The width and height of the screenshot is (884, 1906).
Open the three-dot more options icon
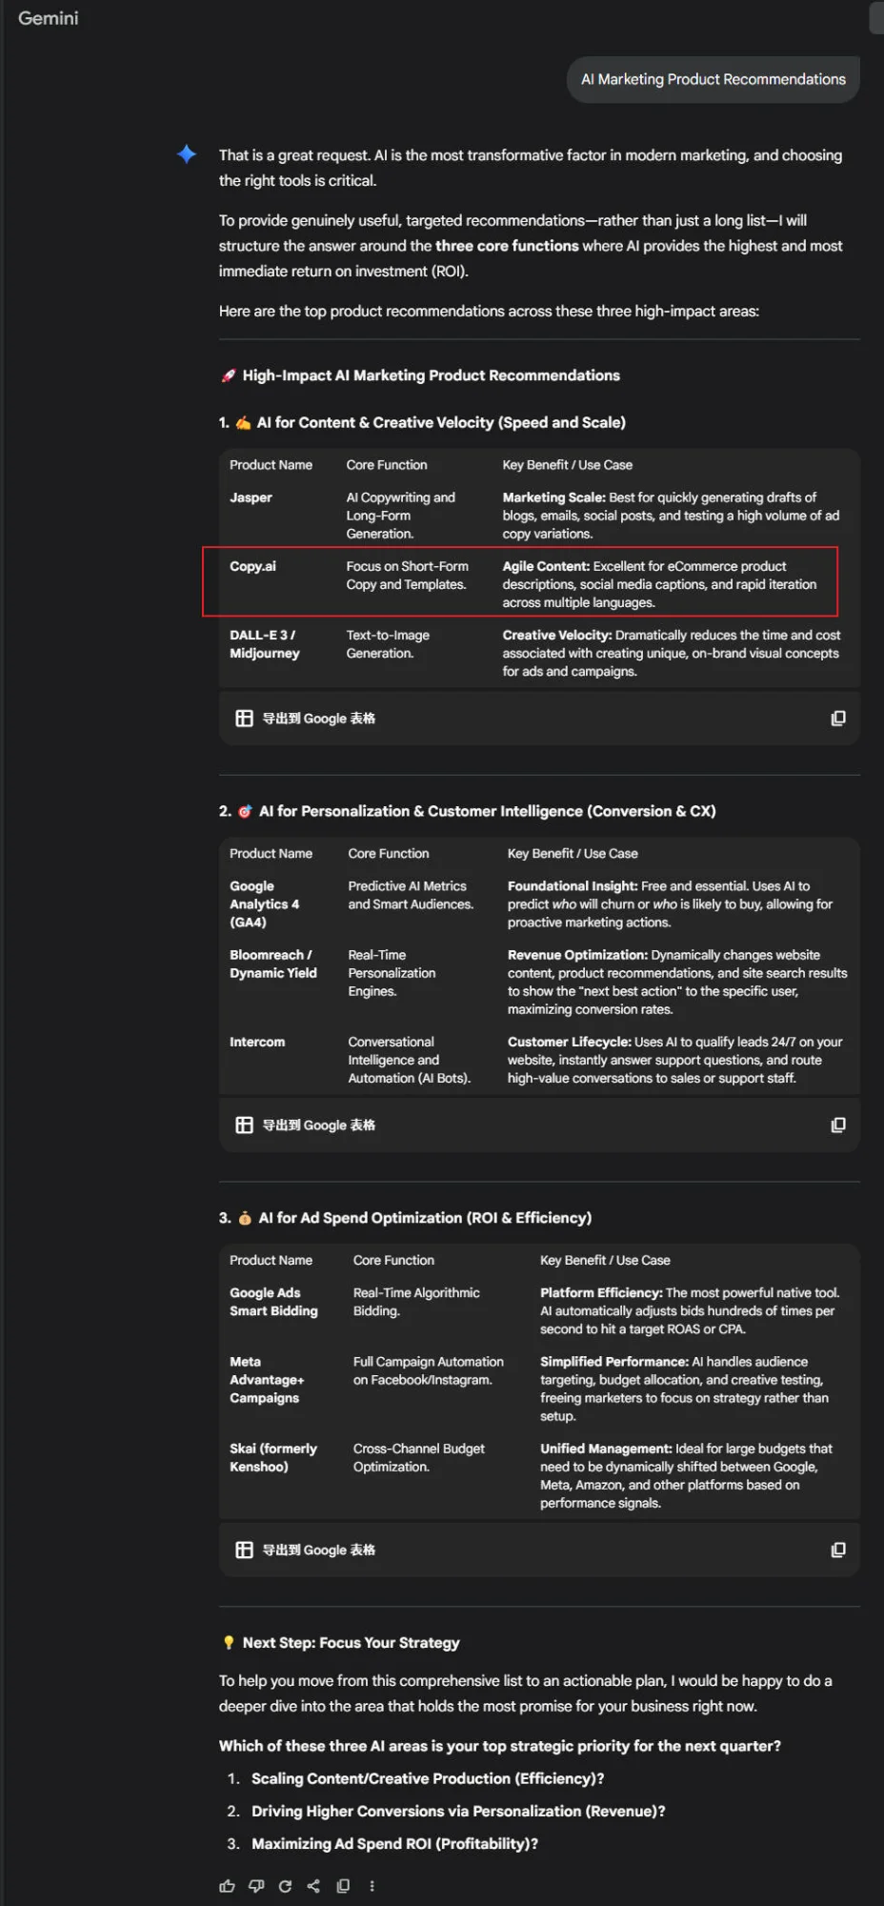[x=372, y=1885]
